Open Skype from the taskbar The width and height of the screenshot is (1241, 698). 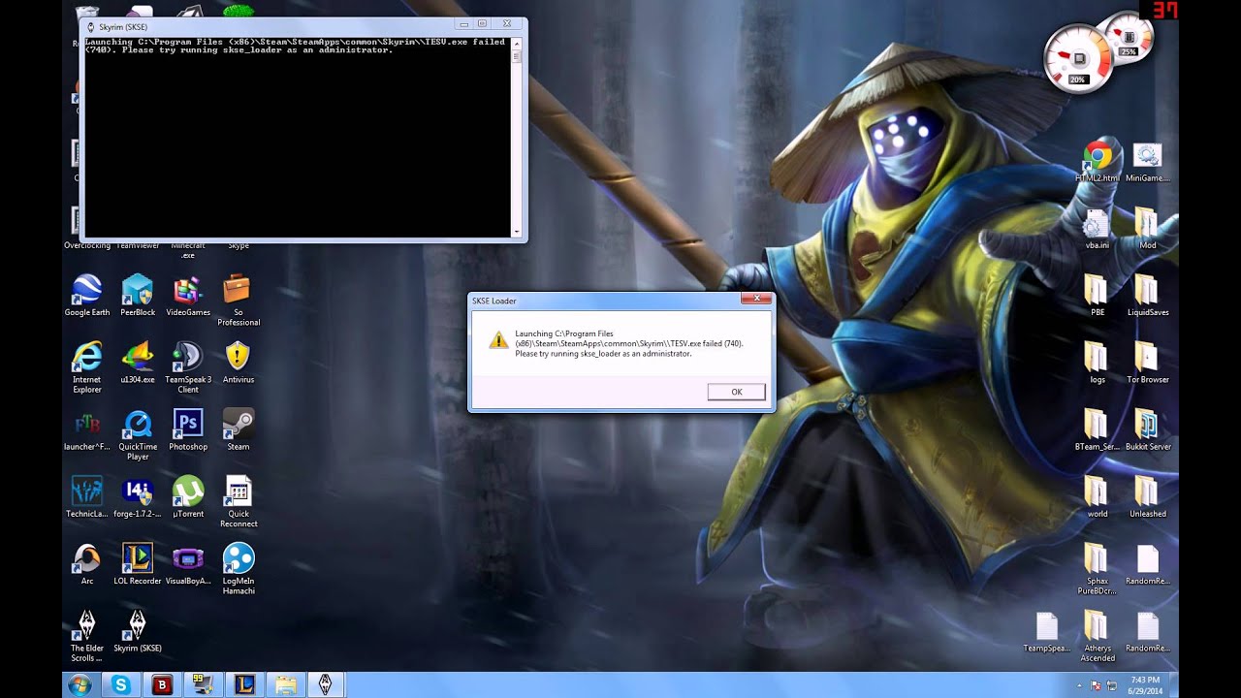pyautogui.click(x=121, y=685)
